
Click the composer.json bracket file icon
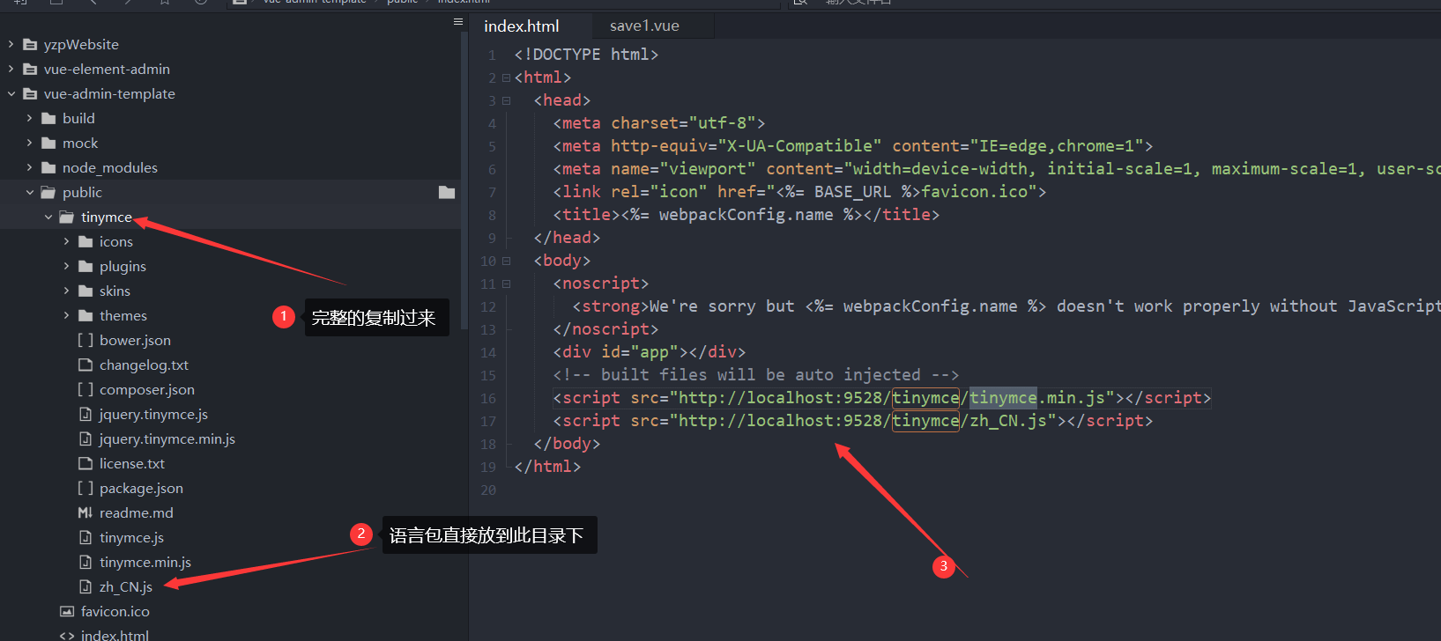(x=85, y=389)
